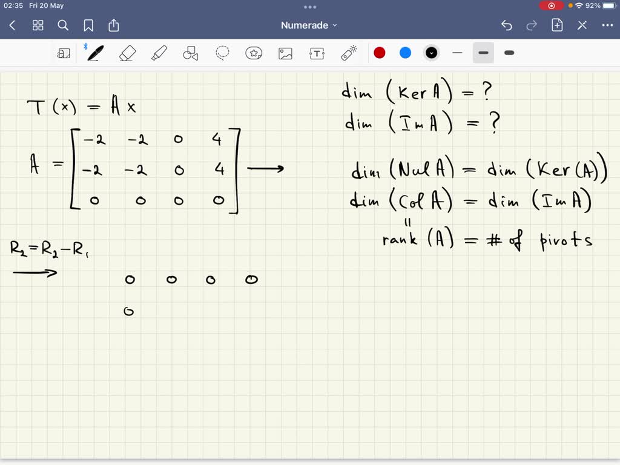Pick the Laser pointer tool
Screen dimensions: 620x465
(x=349, y=53)
